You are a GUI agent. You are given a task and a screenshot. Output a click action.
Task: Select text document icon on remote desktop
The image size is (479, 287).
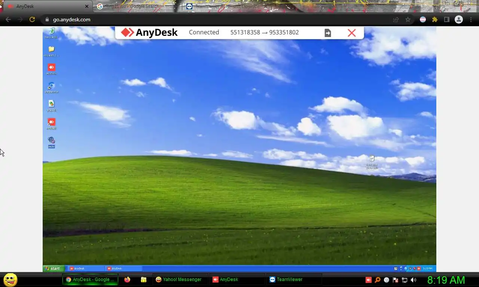[x=372, y=162]
